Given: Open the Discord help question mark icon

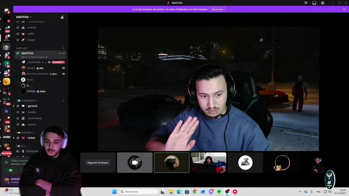Looking at the screenshot, I should coord(323,3).
